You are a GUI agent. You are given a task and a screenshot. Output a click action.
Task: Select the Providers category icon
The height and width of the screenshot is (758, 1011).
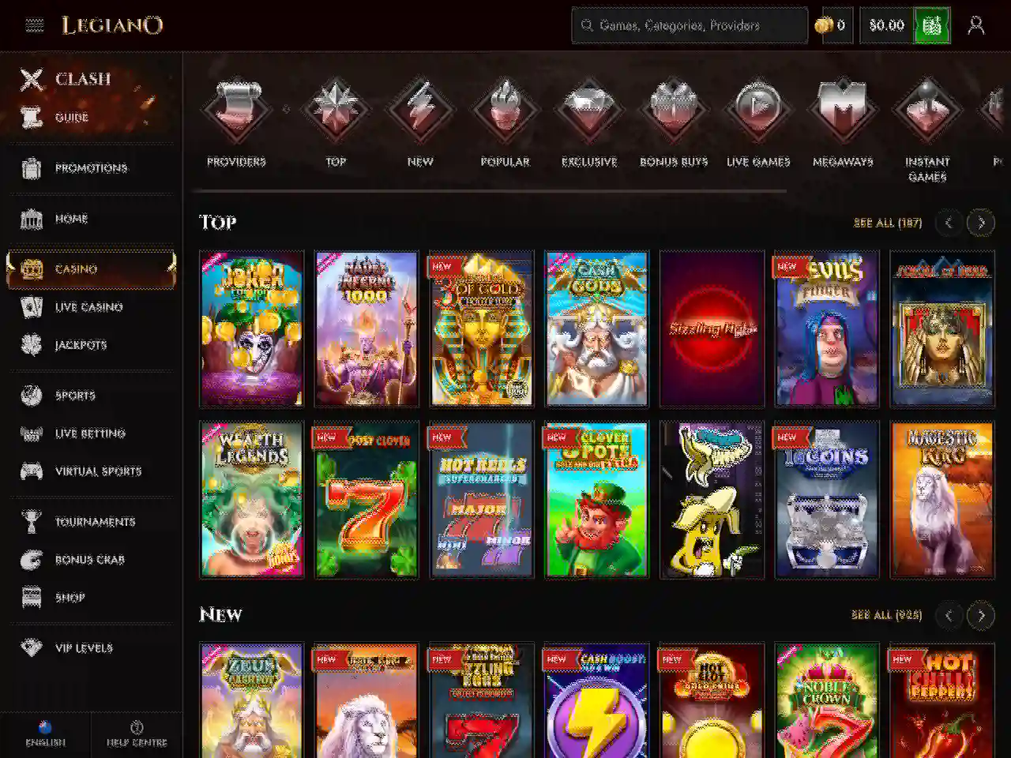pos(236,109)
